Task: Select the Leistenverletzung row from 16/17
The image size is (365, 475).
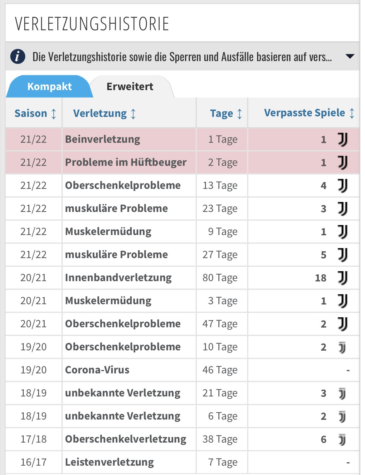Action: coord(182,462)
